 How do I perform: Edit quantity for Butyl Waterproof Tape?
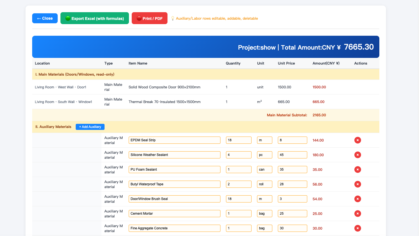[238, 184]
